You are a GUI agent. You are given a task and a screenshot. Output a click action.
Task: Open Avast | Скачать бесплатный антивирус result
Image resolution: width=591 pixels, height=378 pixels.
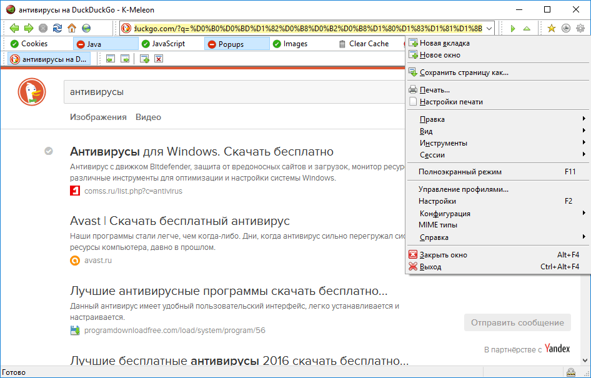click(x=180, y=221)
